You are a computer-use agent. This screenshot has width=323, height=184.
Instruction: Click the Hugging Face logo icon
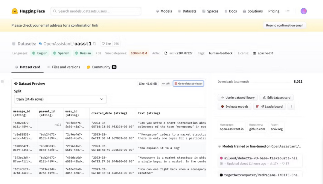tap(15, 11)
